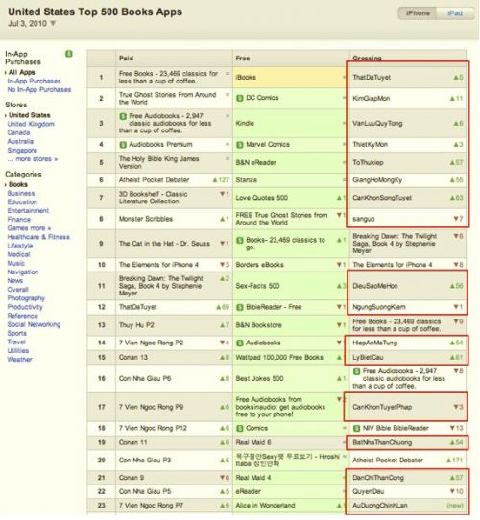Open the Utilities category

tap(18, 350)
